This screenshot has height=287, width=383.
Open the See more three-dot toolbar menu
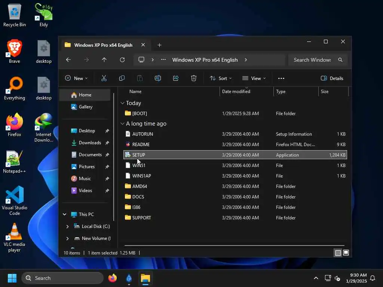pos(281,78)
